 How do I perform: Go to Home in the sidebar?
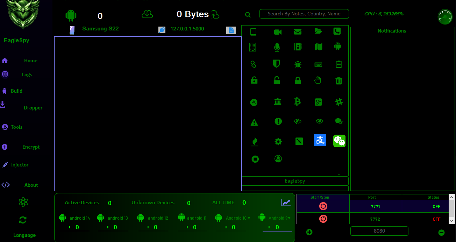point(31,60)
